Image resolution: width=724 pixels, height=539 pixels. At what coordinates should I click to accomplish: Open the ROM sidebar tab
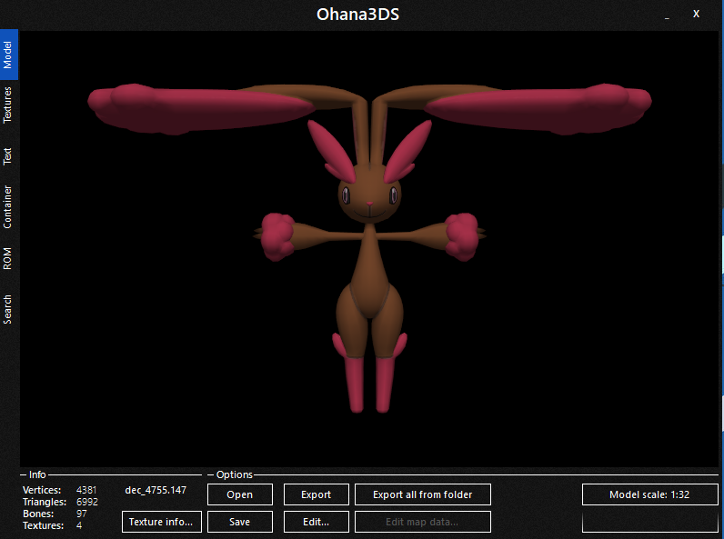coord(8,258)
